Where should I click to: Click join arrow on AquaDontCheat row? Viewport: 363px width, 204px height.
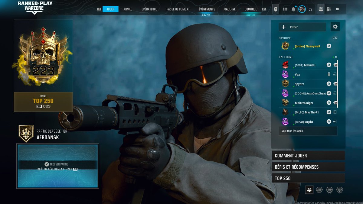(335, 93)
